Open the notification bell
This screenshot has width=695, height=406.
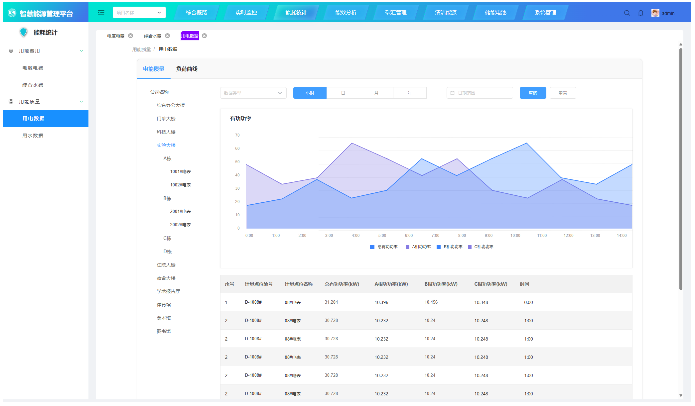(x=640, y=13)
